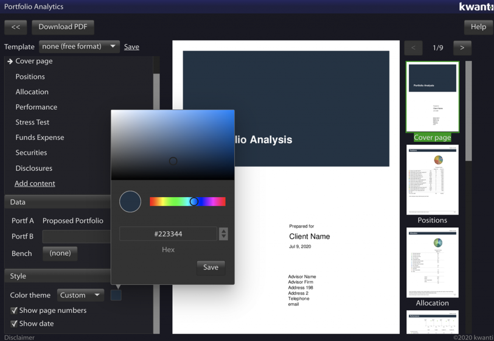Click the round color preview circle
Image resolution: width=494 pixels, height=341 pixels.
point(130,201)
